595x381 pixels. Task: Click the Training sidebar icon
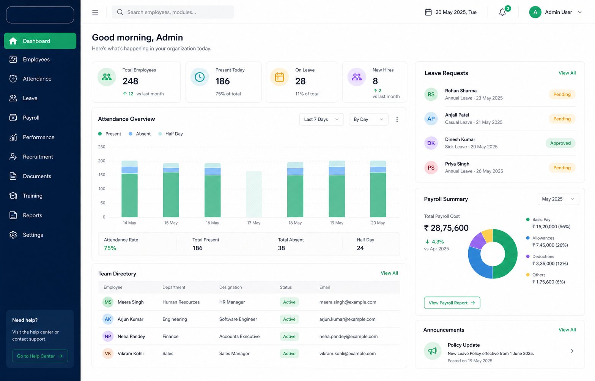[13, 196]
